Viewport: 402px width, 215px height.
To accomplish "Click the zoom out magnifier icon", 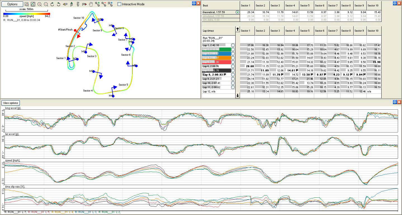I will coord(46,4).
